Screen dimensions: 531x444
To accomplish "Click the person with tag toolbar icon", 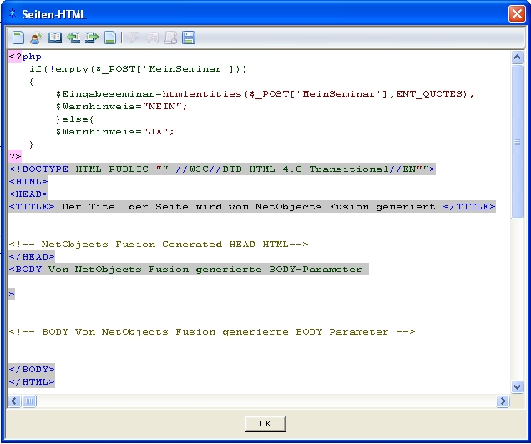I will click(x=36, y=38).
